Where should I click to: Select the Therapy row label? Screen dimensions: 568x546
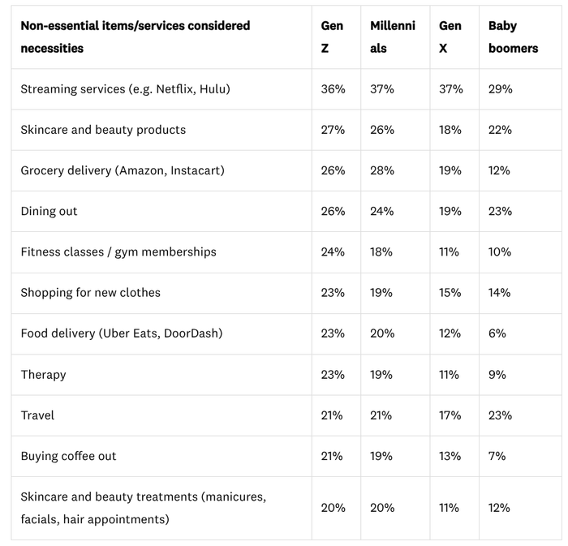click(x=44, y=375)
